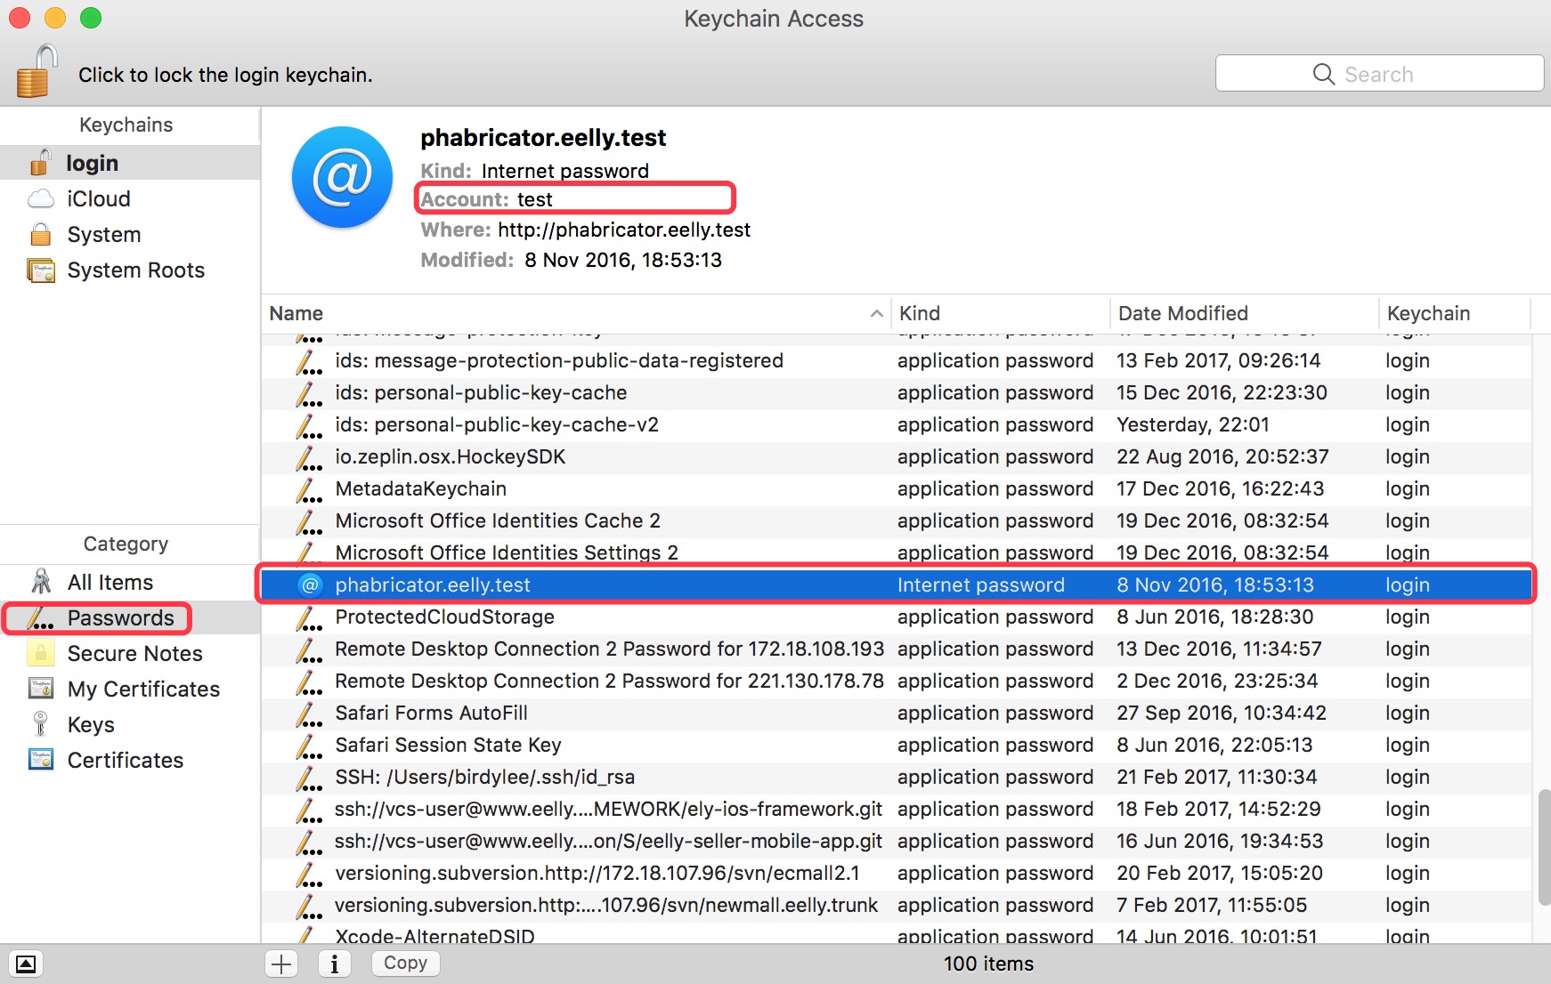Click password icon for MetadataKeychain row
Viewport: 1551px width, 984px height.
tap(309, 489)
